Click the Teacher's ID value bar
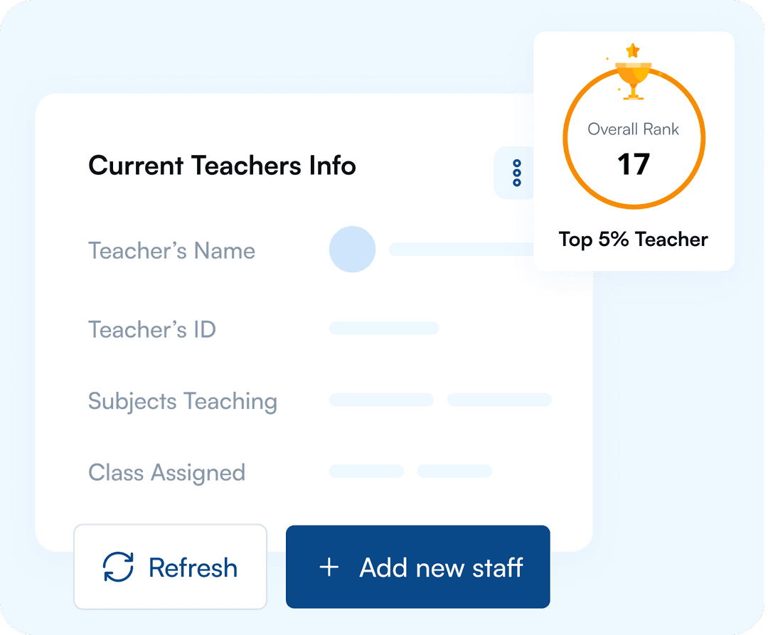This screenshot has width=768, height=635. [384, 329]
